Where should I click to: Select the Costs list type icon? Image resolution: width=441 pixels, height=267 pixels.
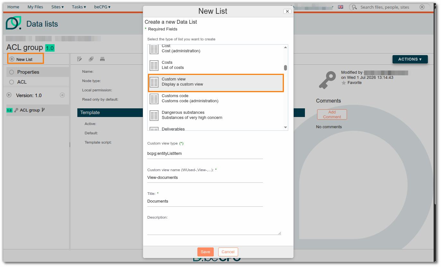(154, 65)
